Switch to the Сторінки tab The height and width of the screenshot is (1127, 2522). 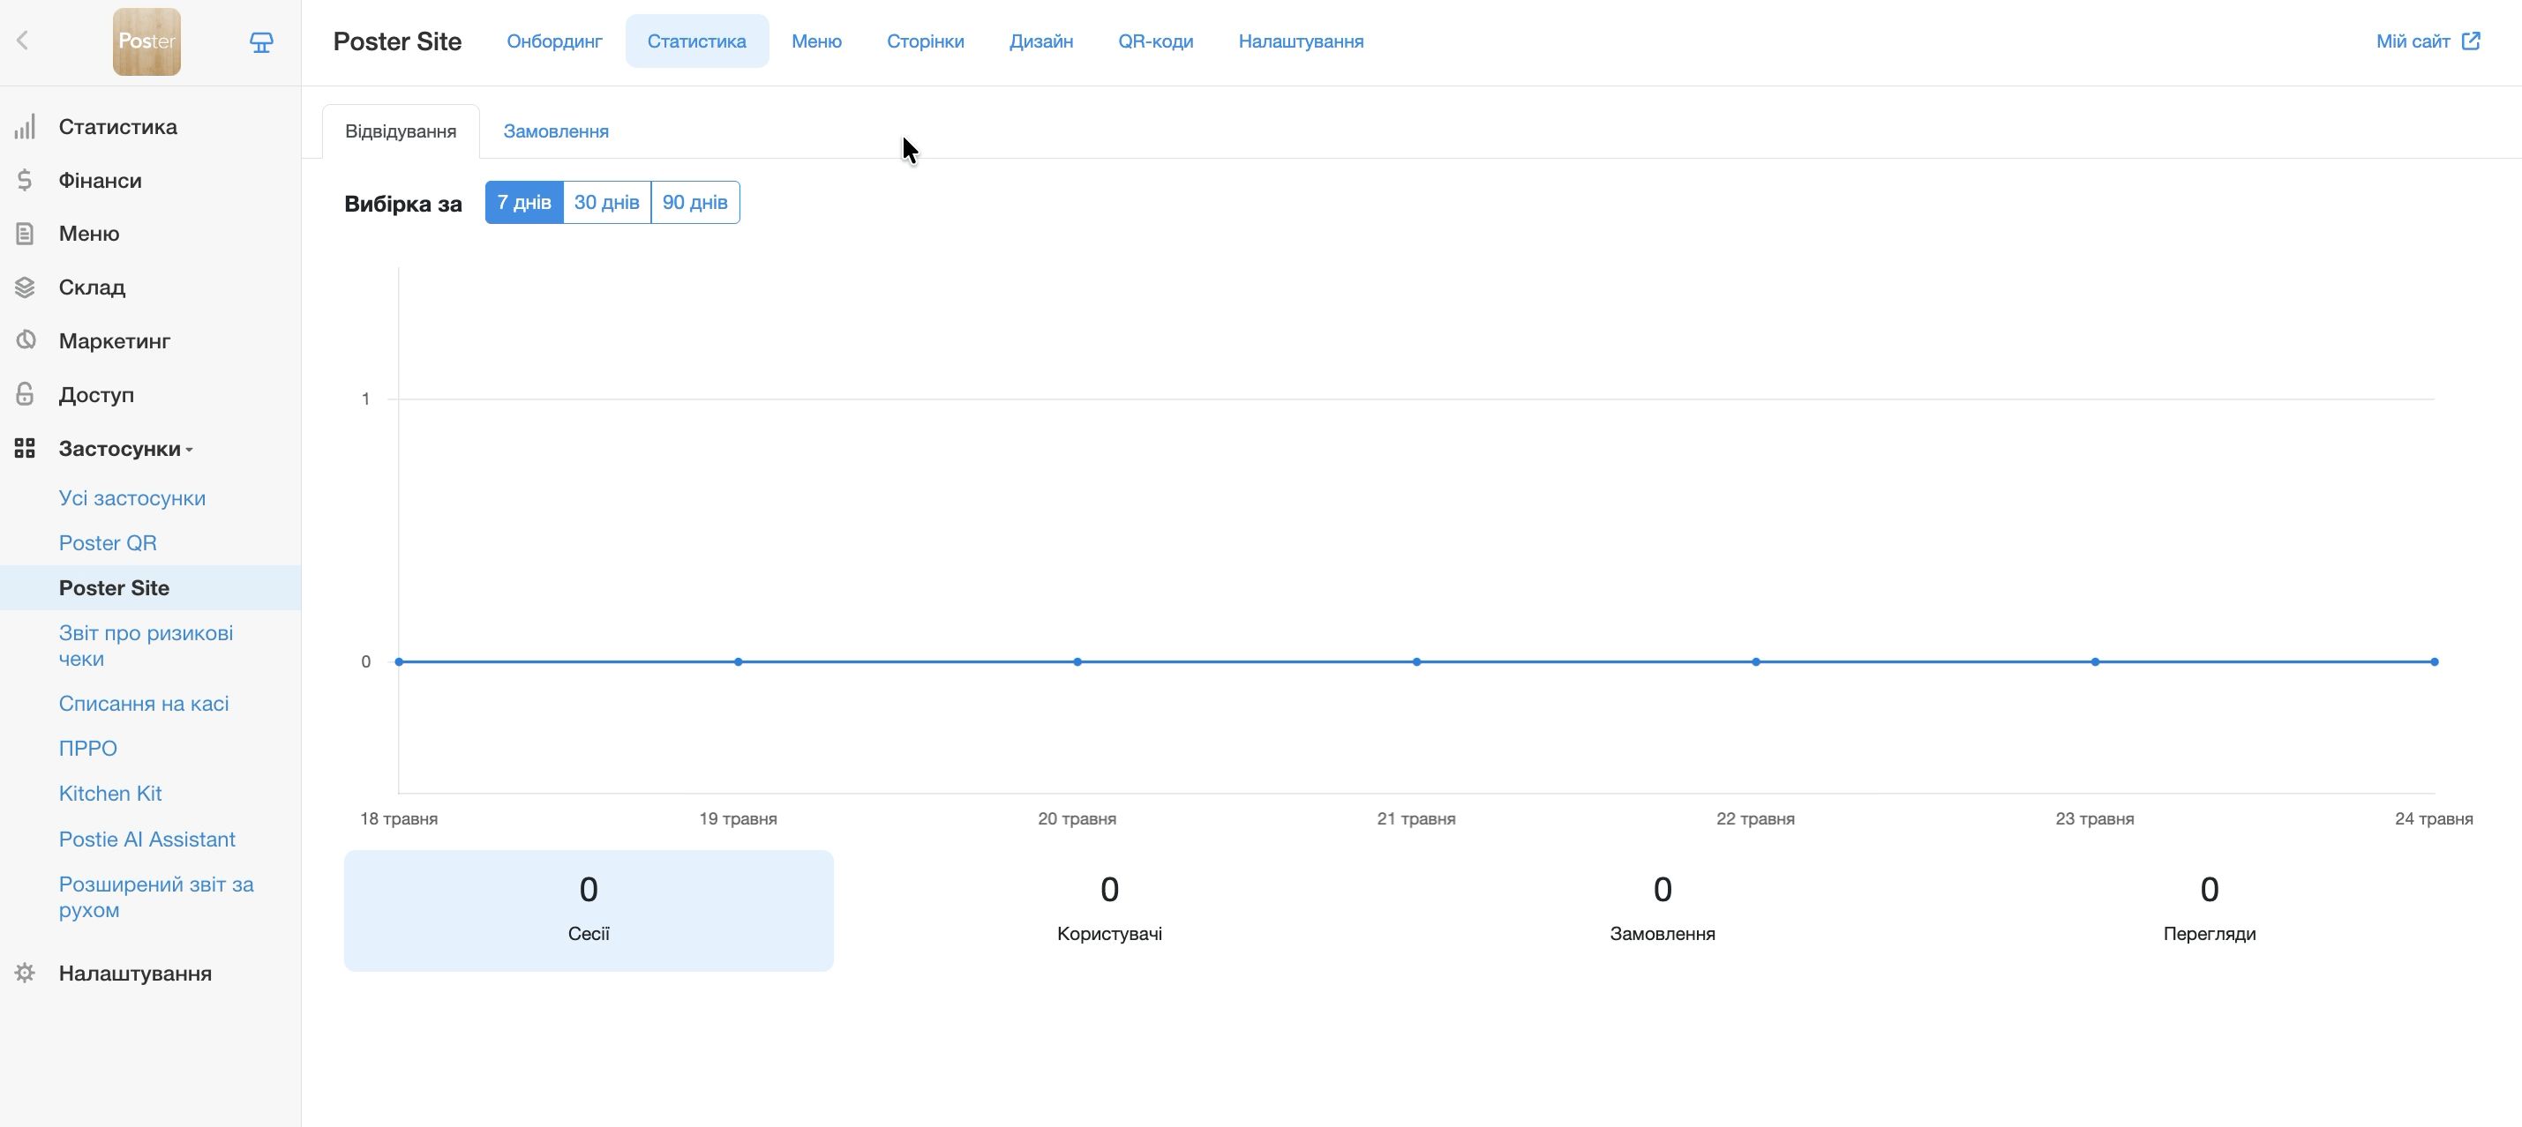[x=925, y=41]
